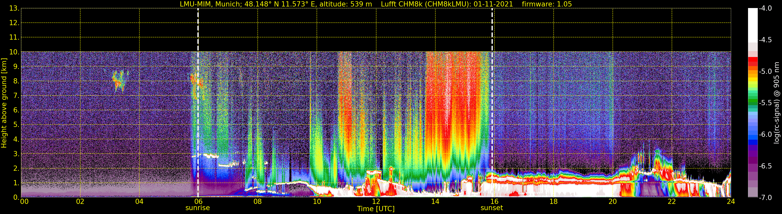782x214 pixels.
Task: Click the '13.' height axis tick label
Action: pyautogui.click(x=14, y=8)
